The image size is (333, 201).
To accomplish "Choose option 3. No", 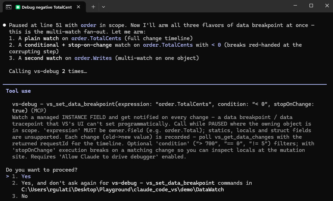I will point(20,196).
